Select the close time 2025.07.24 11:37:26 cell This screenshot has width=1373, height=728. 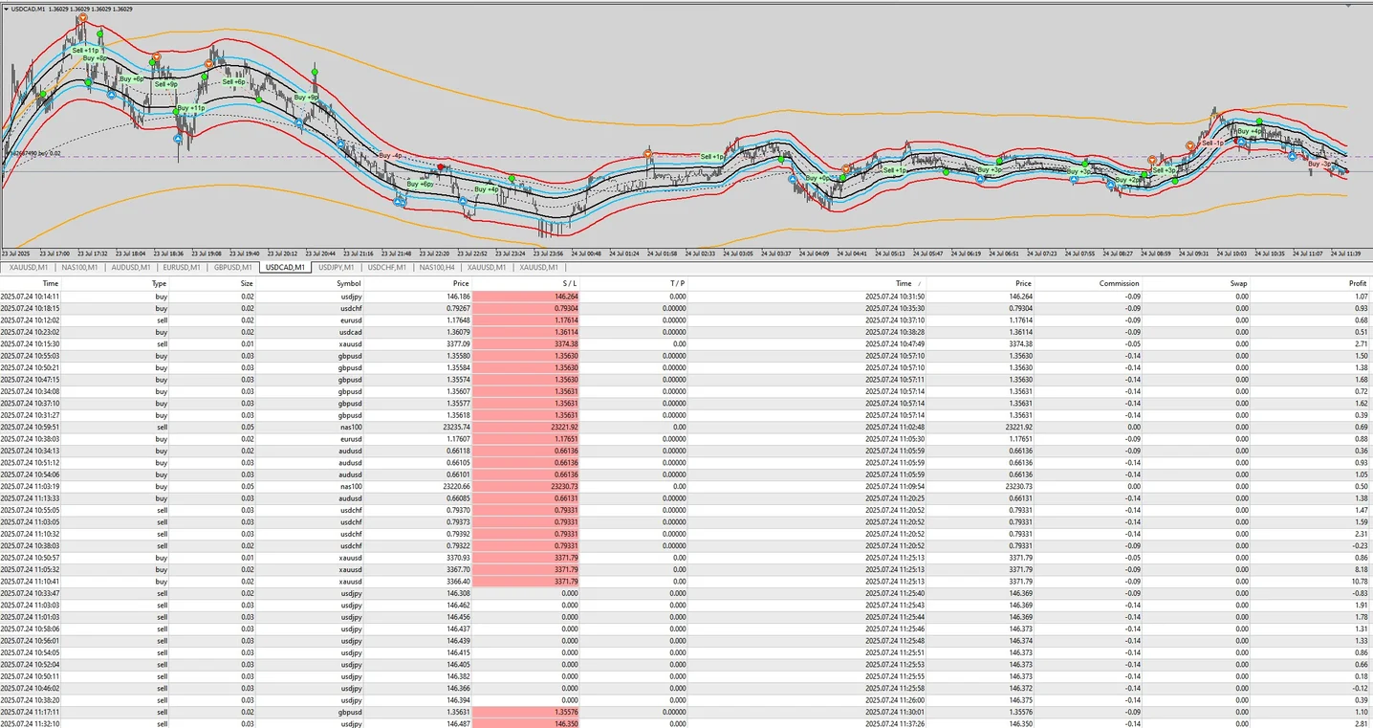coord(895,725)
